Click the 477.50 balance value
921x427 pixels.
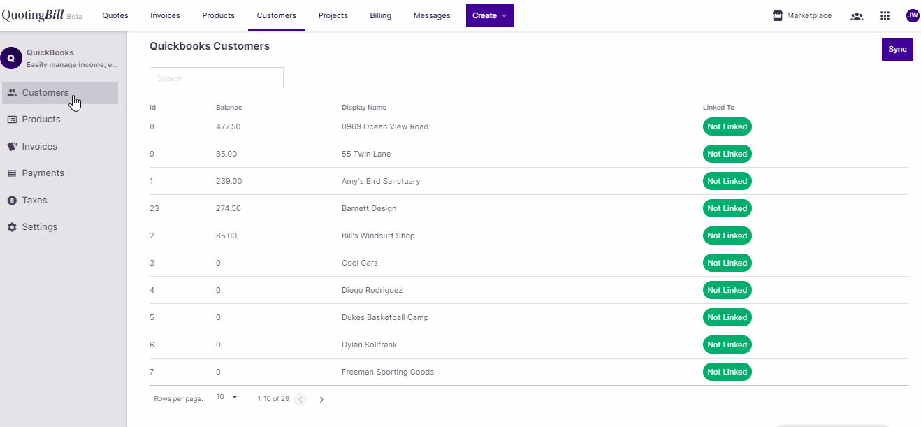click(x=229, y=126)
